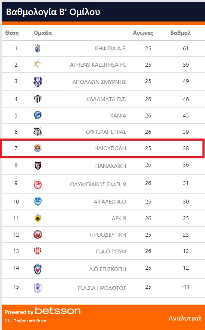Select the ΑΕΚ Β yellow eagle badge
This screenshot has width=205, height=330.
[x=38, y=219]
